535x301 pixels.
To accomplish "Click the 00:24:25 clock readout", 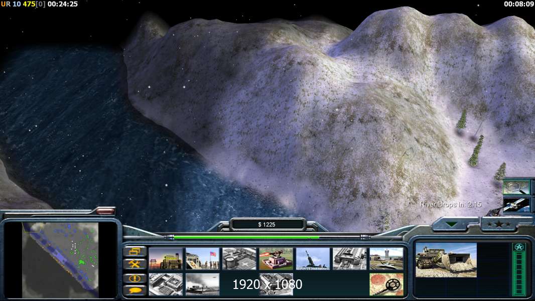I will click(62, 4).
